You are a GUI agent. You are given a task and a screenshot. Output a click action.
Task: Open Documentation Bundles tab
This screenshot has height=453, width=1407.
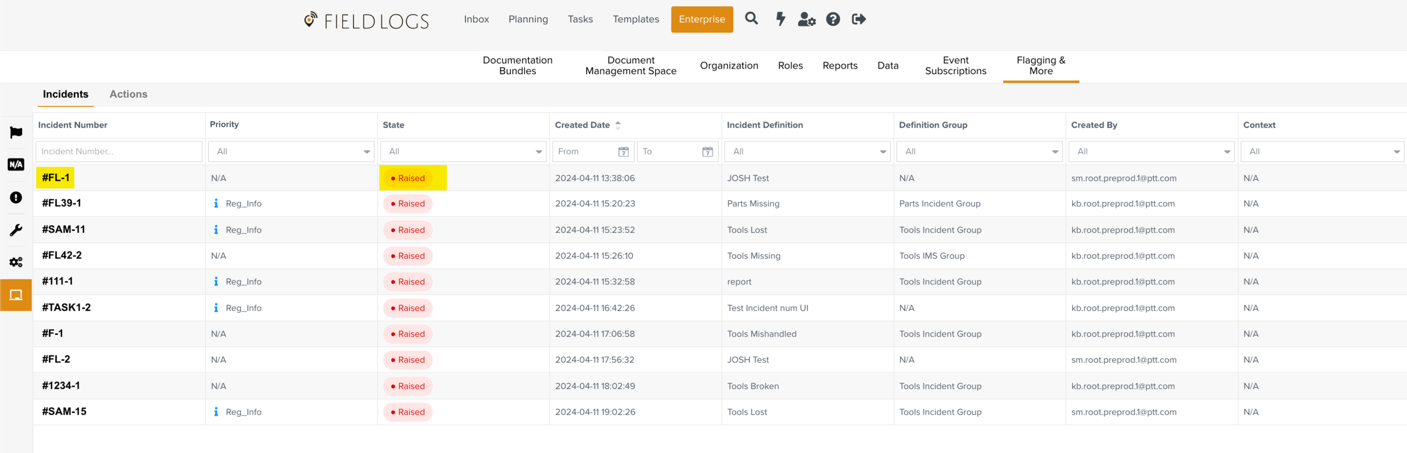point(518,66)
